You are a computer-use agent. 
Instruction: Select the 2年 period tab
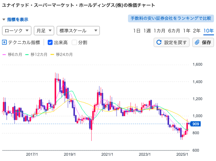tap(197, 31)
